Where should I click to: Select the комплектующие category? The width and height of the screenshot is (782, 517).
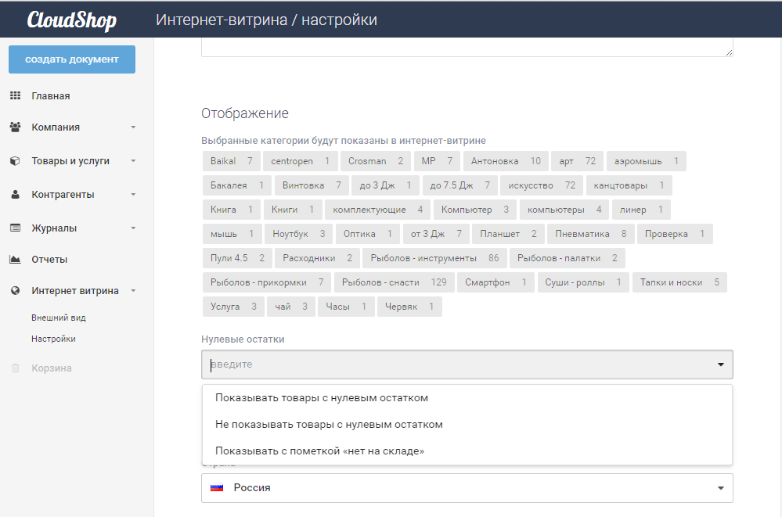pos(377,210)
